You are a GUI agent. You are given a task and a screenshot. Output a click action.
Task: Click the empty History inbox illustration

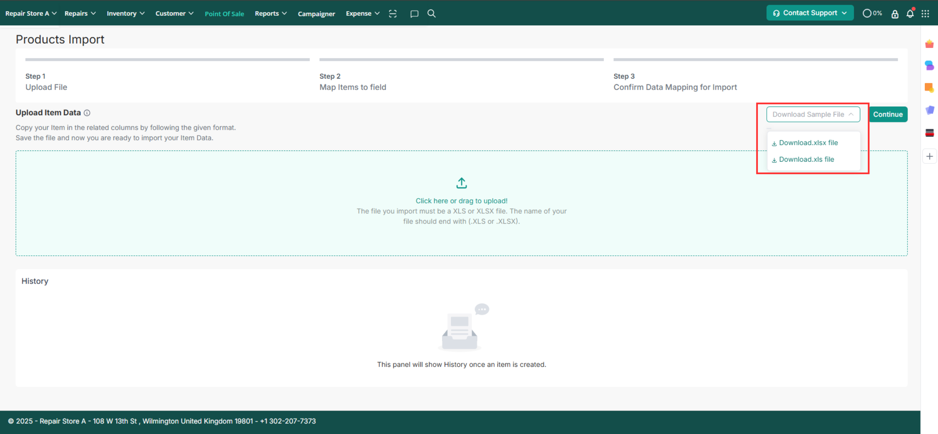point(463,327)
